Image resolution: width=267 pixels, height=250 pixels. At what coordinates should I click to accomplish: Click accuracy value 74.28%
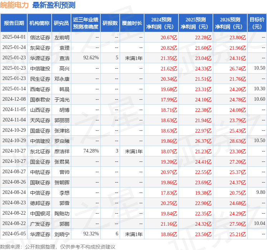pyautogui.click(x=91, y=151)
